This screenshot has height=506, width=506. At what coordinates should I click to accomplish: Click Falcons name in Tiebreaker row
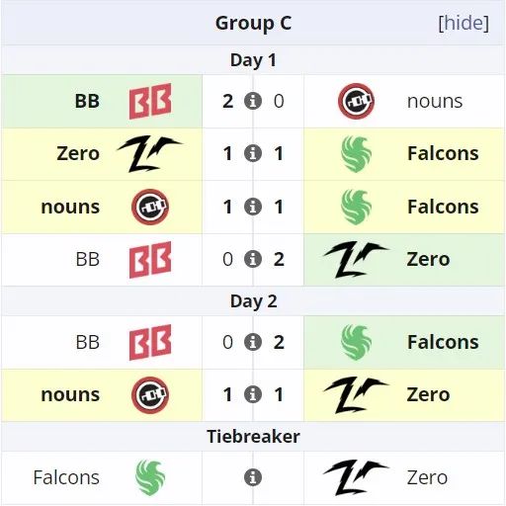[x=66, y=477]
